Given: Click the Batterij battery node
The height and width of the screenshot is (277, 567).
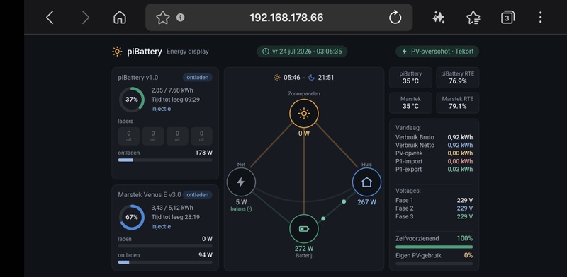Looking at the screenshot, I should (x=304, y=229).
